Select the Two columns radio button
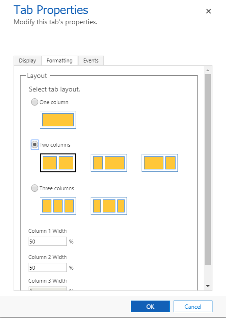 coord(35,145)
